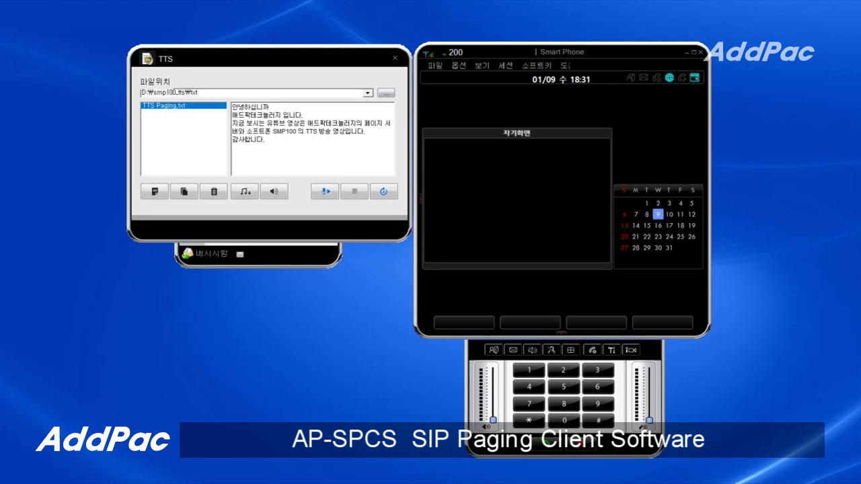Click the grid layout icon on keypad toolbar
The width and height of the screenshot is (861, 484).
(x=571, y=350)
